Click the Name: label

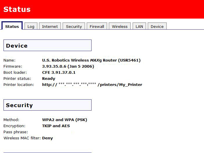[x=9, y=60]
